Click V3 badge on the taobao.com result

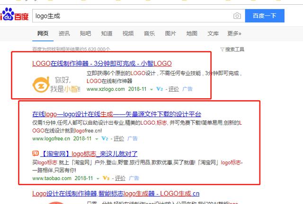[106, 178]
